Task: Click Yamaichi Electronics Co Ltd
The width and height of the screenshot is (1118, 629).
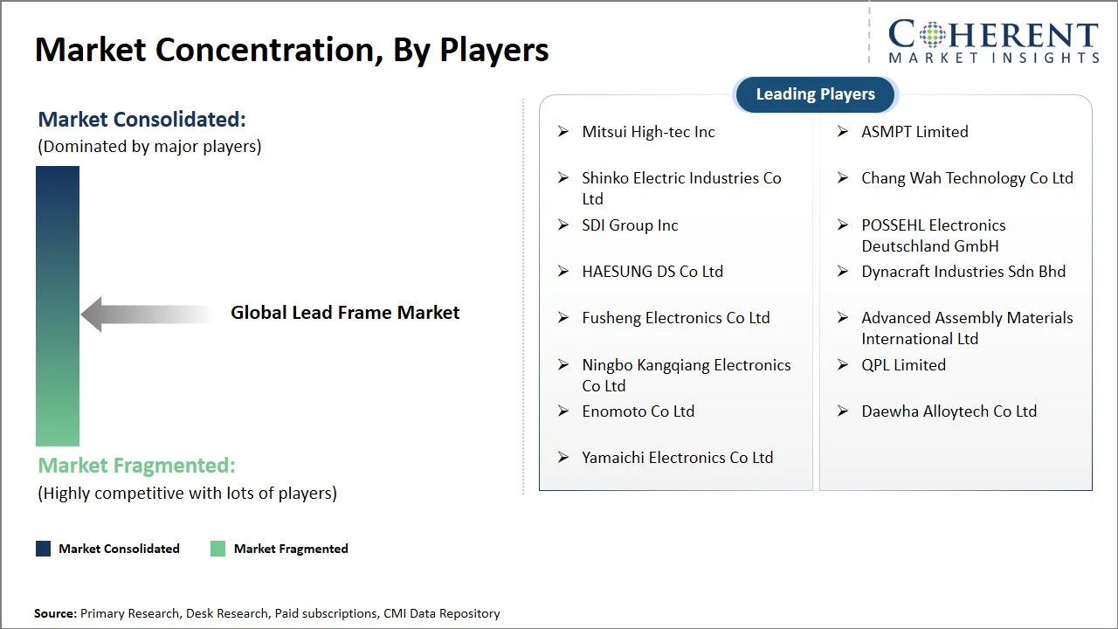Action: point(678,458)
